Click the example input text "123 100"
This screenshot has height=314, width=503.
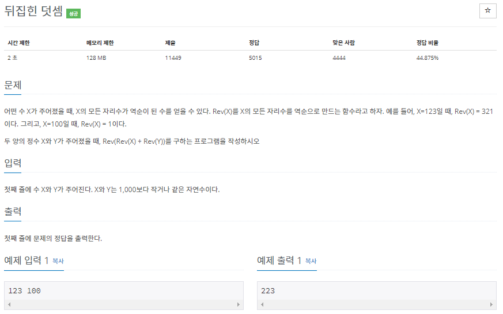pos(24,290)
